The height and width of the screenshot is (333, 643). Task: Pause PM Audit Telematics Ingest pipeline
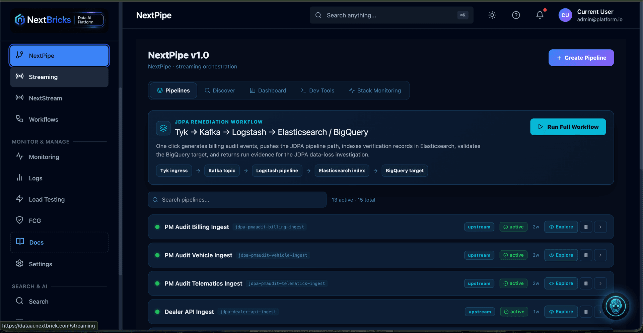coord(586,283)
